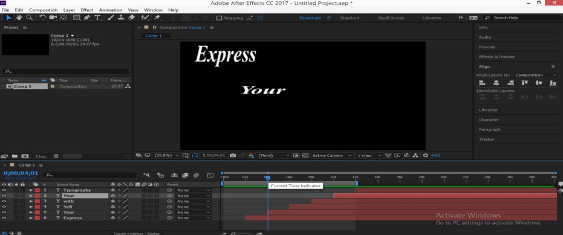Viewport: 563px width, 235px height.
Task: Click the Composition Mini-Flowchart timeline icon
Action: [x=146, y=175]
